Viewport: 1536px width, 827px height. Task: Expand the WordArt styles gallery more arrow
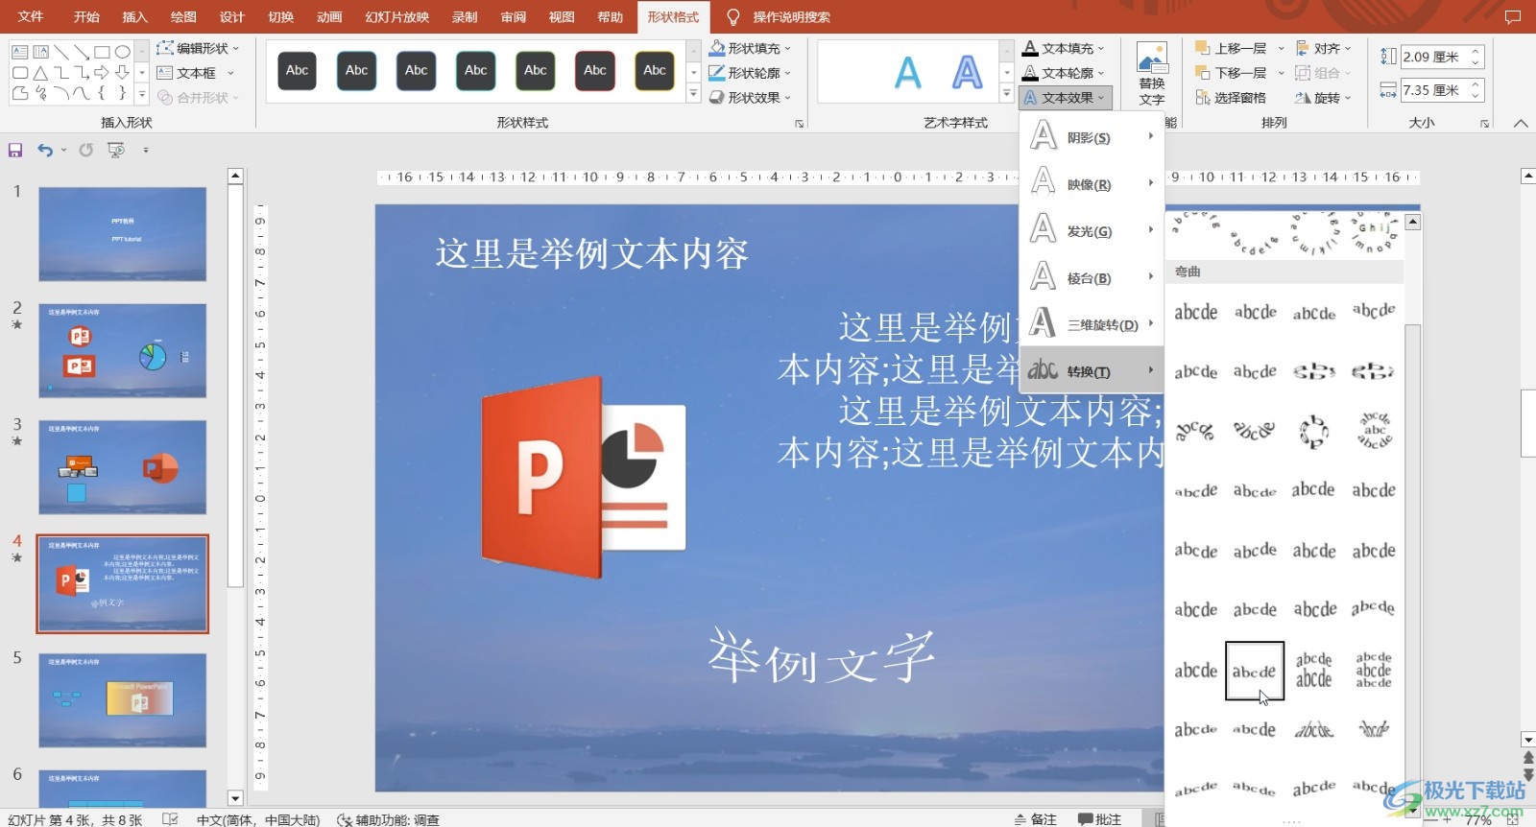coord(1006,94)
